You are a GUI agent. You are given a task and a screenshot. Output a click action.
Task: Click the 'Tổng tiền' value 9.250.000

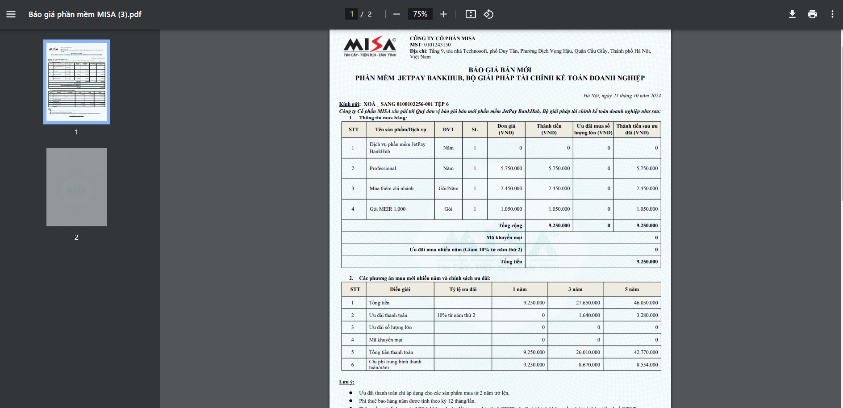point(647,262)
